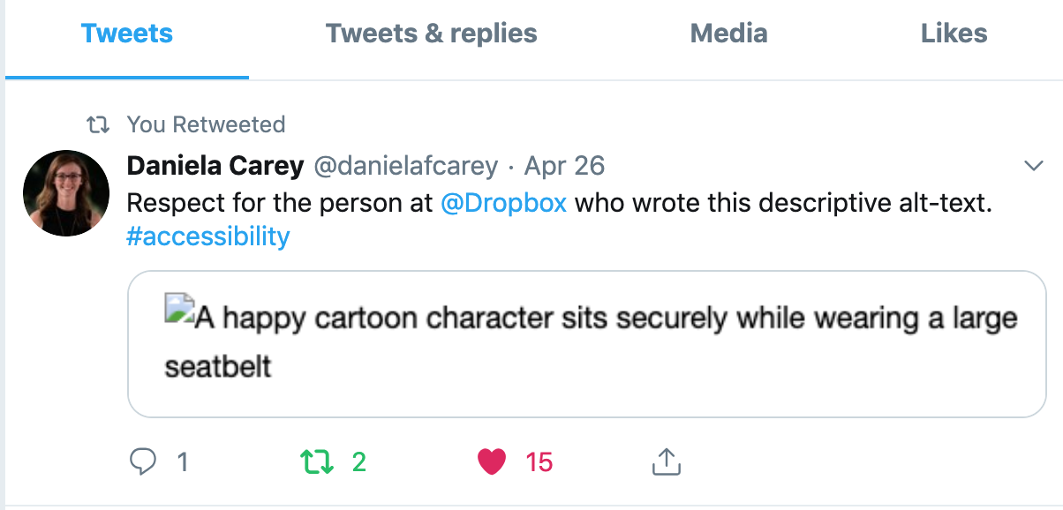Switch to the Media tab
Image resolution: width=1063 pixels, height=510 pixels.
pyautogui.click(x=728, y=34)
